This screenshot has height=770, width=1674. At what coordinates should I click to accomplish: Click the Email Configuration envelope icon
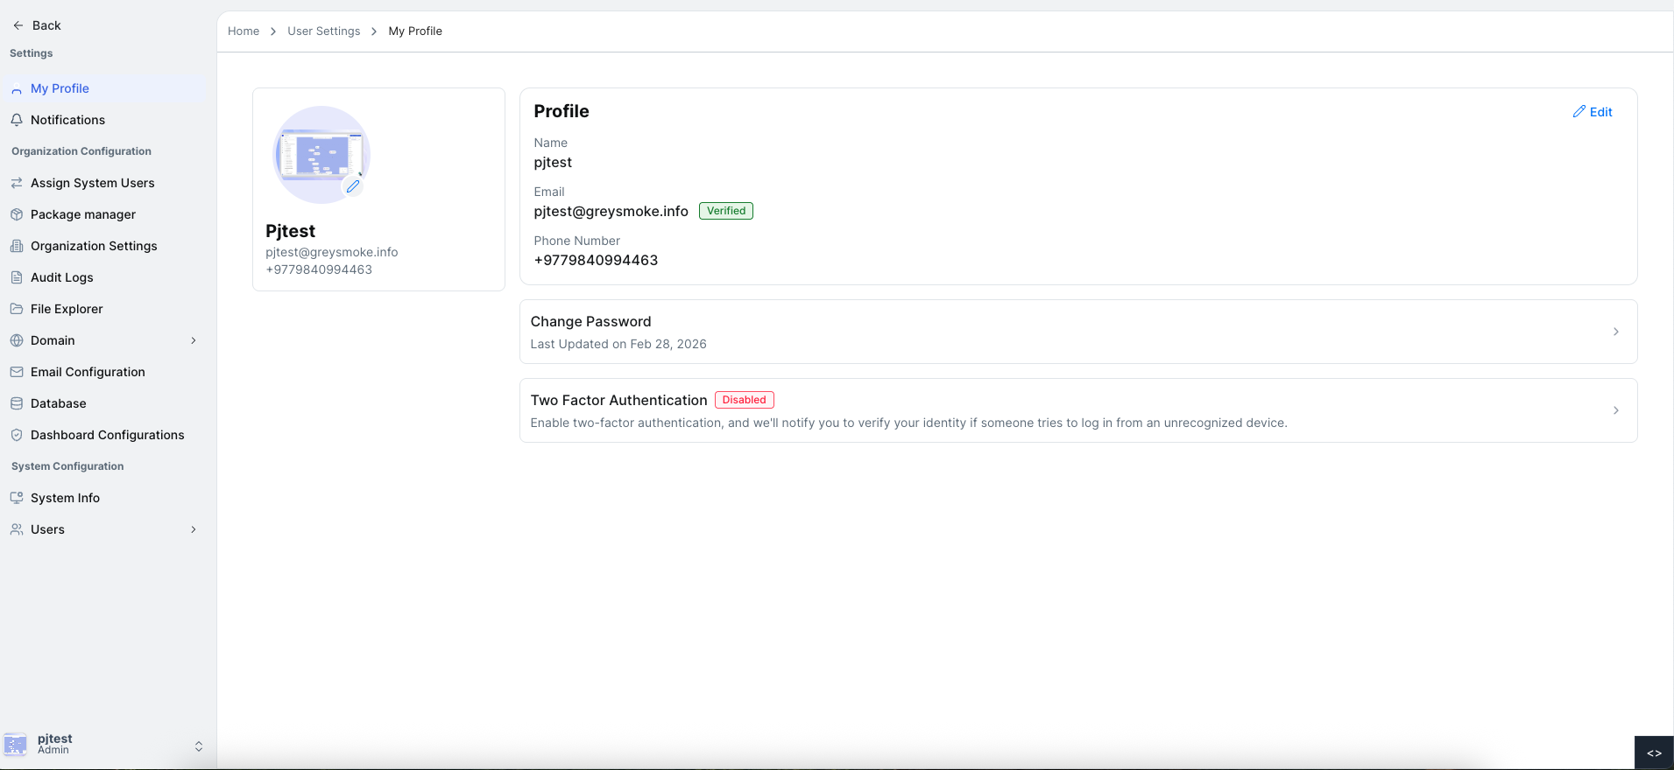pyautogui.click(x=17, y=372)
